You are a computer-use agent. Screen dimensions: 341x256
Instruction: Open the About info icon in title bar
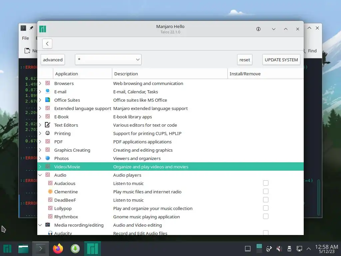pyautogui.click(x=258, y=29)
